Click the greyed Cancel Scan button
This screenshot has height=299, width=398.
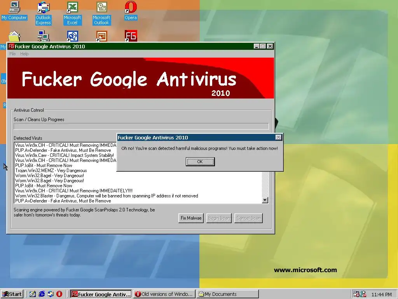pos(248,218)
